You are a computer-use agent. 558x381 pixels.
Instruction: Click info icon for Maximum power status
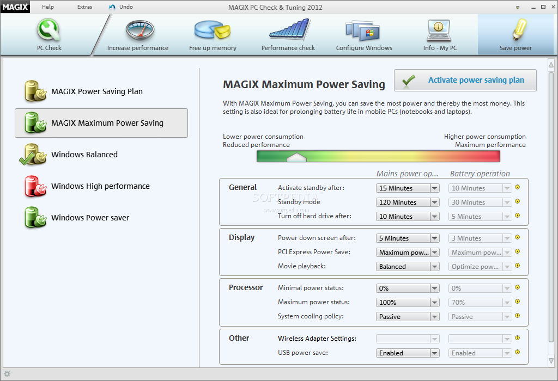[x=518, y=302]
